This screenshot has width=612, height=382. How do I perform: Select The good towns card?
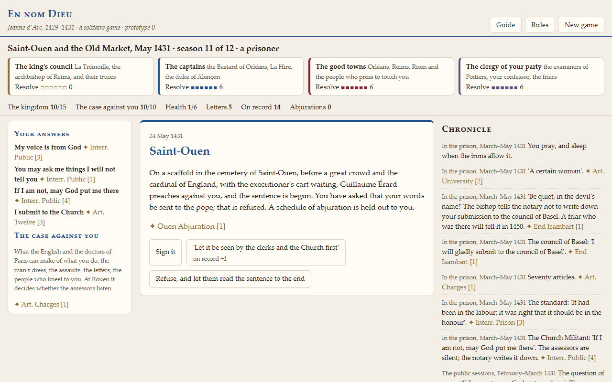381,76
